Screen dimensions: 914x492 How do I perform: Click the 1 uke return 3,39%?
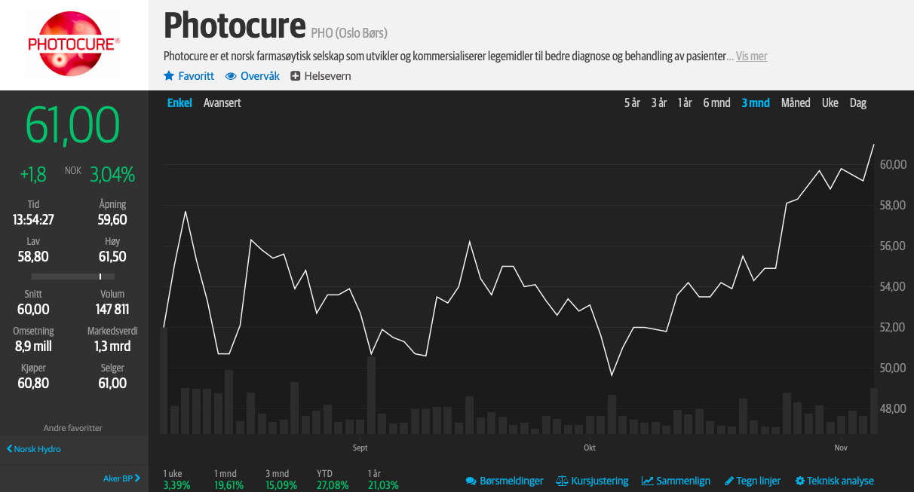[x=176, y=485]
